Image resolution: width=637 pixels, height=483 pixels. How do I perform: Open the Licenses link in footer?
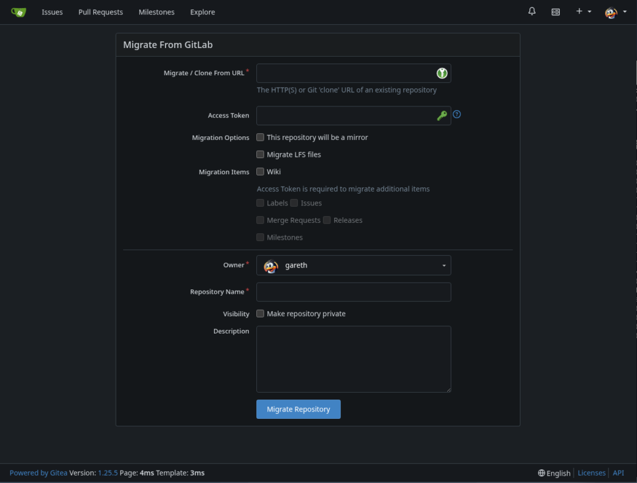pos(591,473)
